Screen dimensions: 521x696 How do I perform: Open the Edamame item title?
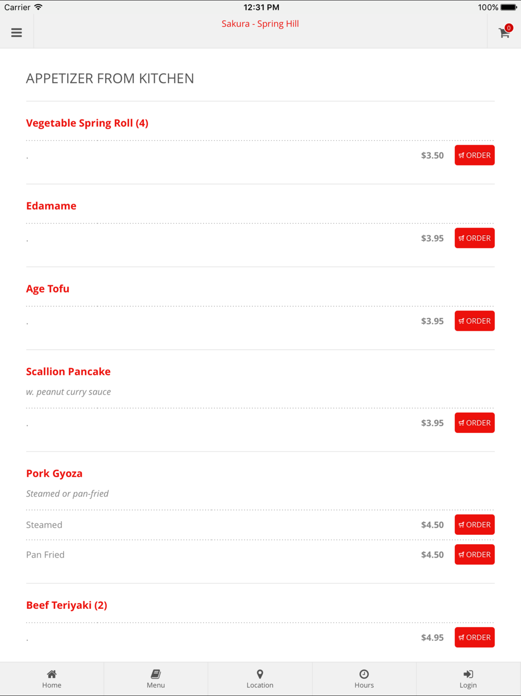click(x=51, y=206)
